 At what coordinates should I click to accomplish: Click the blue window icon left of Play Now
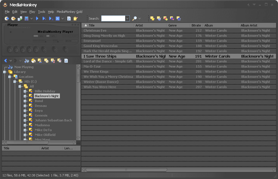tap(27, 18)
